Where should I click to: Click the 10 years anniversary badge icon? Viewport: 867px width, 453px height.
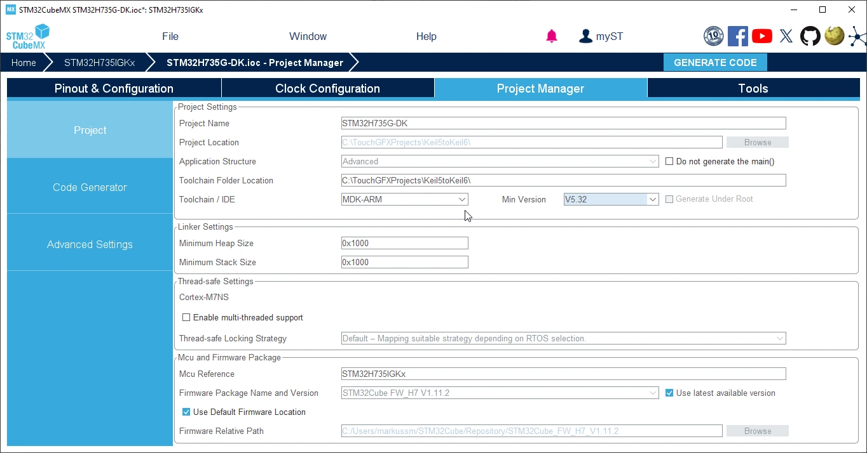(713, 36)
